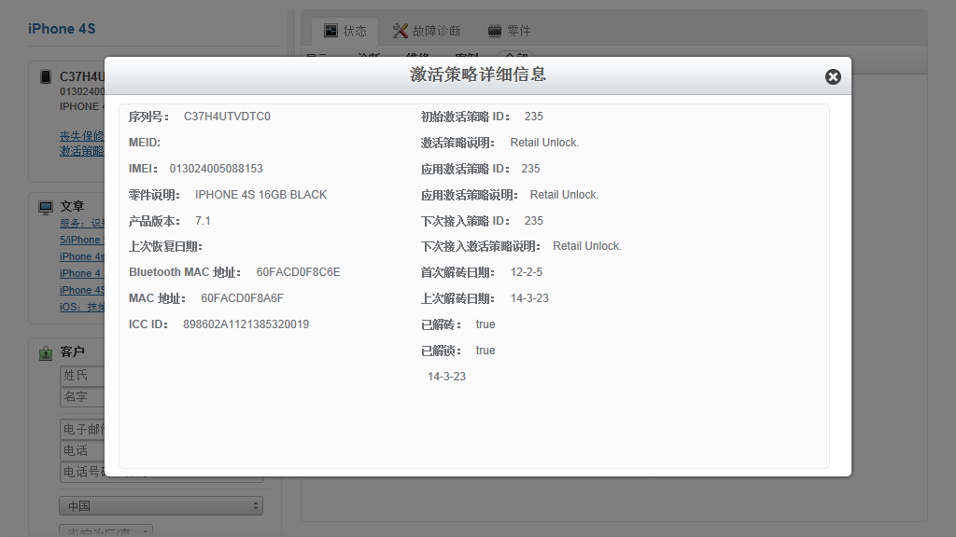Click Retail Unlock. beside 下次接入激活策略说明
The height and width of the screenshot is (537, 956).
[x=587, y=246]
